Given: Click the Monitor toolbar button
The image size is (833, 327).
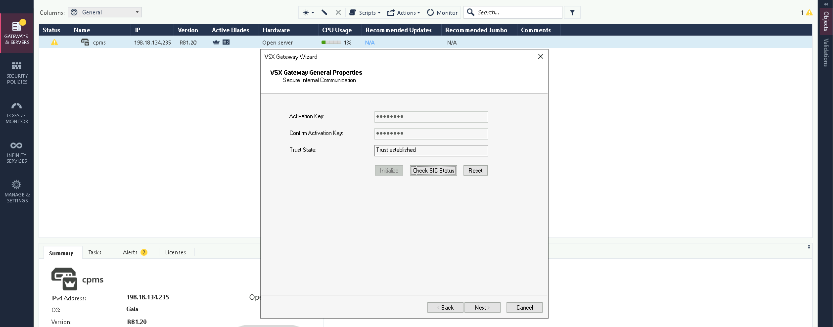Looking at the screenshot, I should coord(442,12).
